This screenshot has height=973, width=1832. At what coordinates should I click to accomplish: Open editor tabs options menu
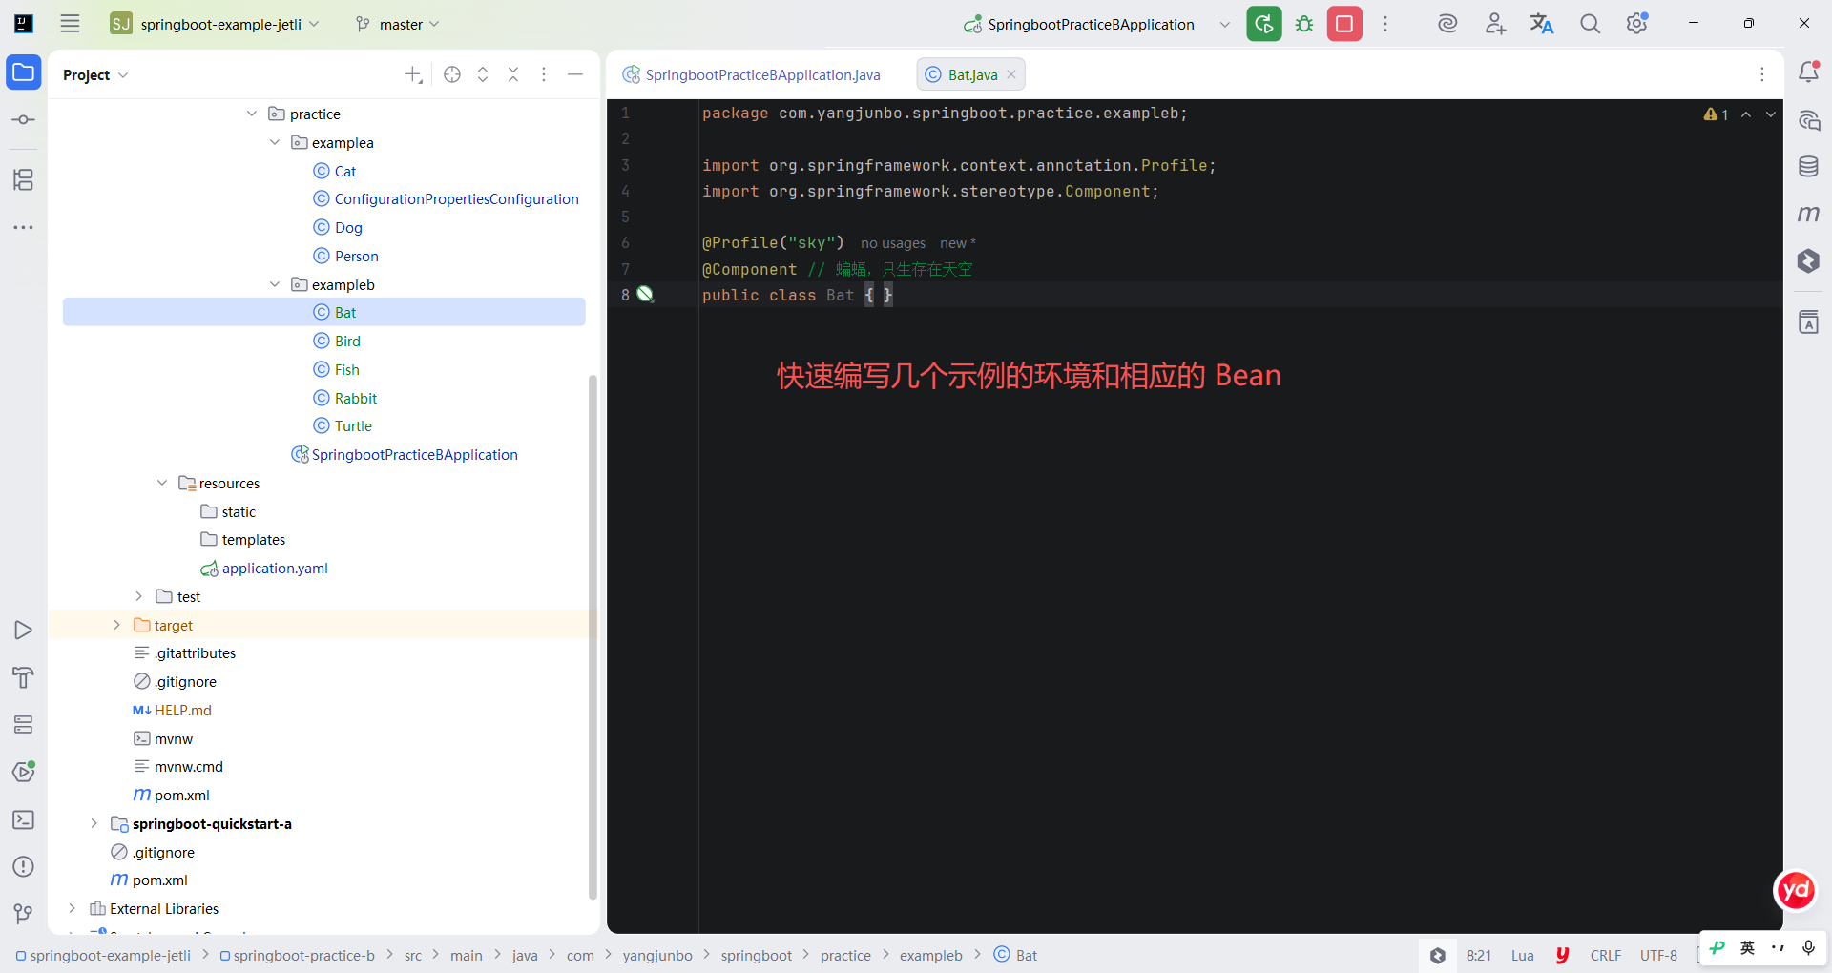coord(1762,74)
